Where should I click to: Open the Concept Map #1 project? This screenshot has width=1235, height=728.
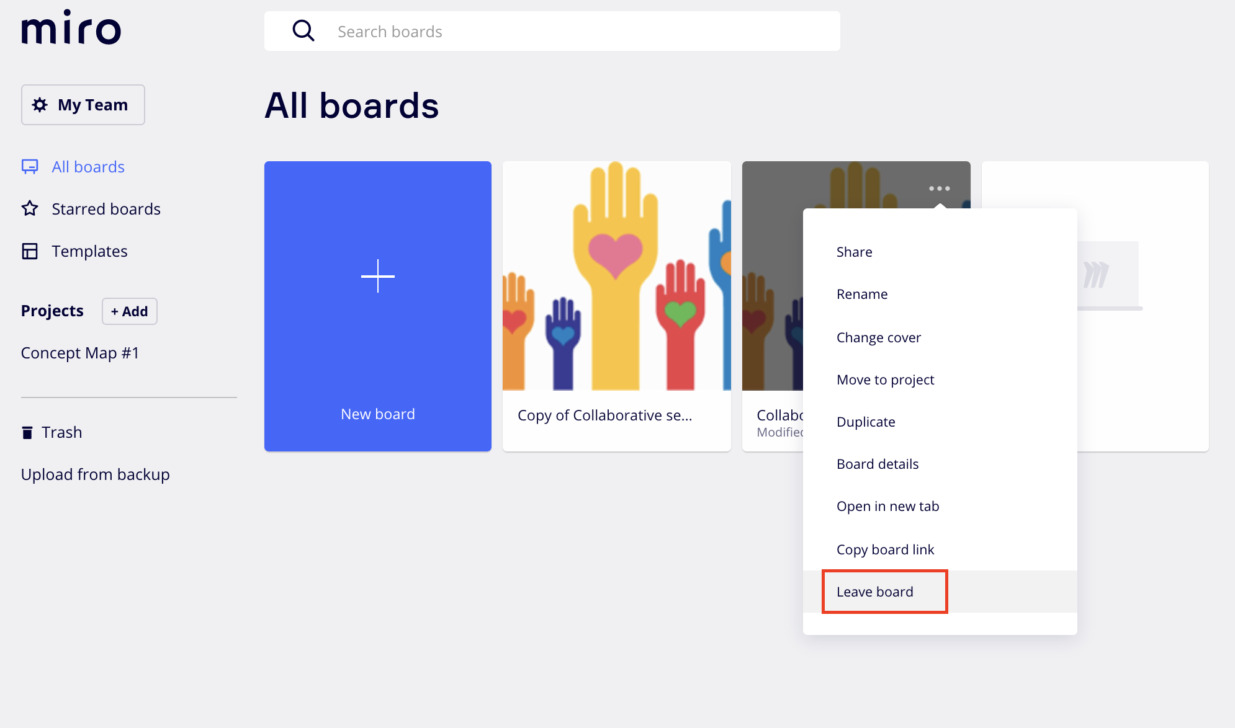pos(80,353)
